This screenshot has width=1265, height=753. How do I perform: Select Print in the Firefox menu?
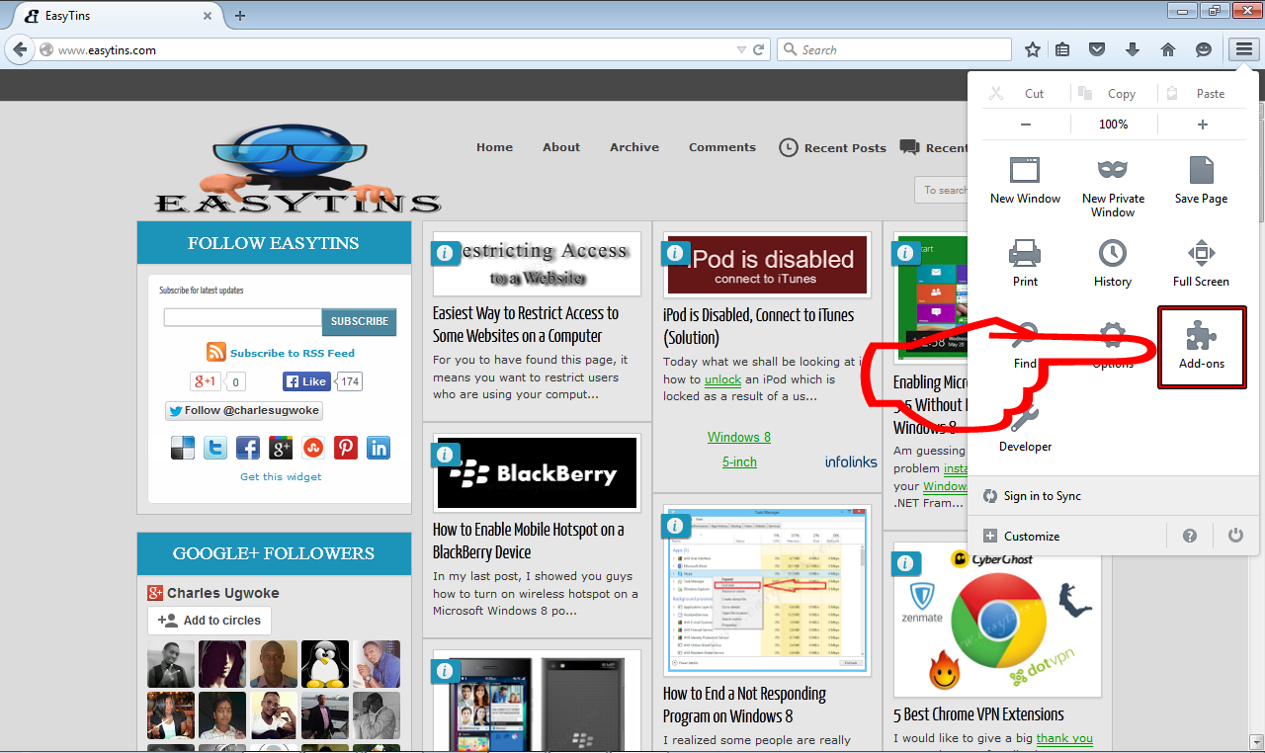pyautogui.click(x=1025, y=263)
